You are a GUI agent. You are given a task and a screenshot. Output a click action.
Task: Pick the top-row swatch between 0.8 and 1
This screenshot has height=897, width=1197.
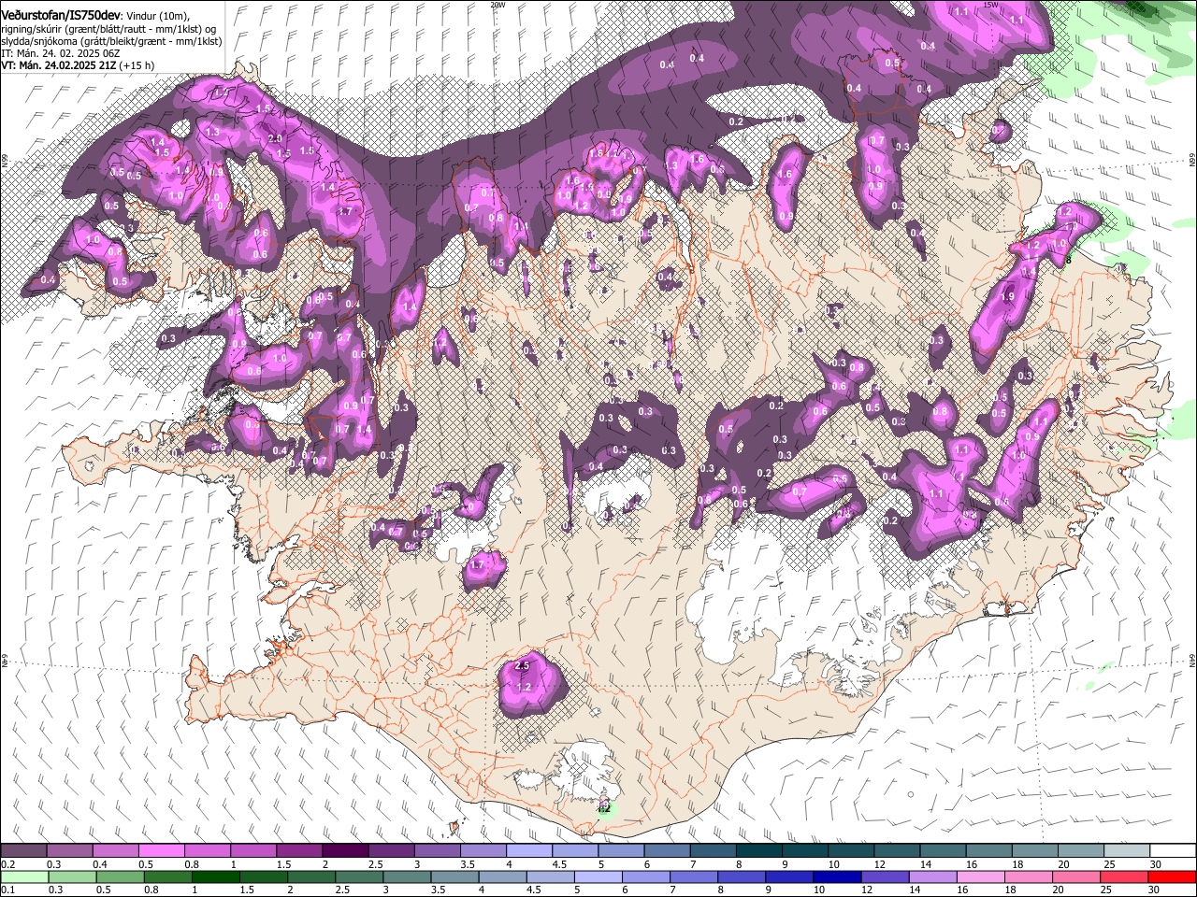[208, 851]
